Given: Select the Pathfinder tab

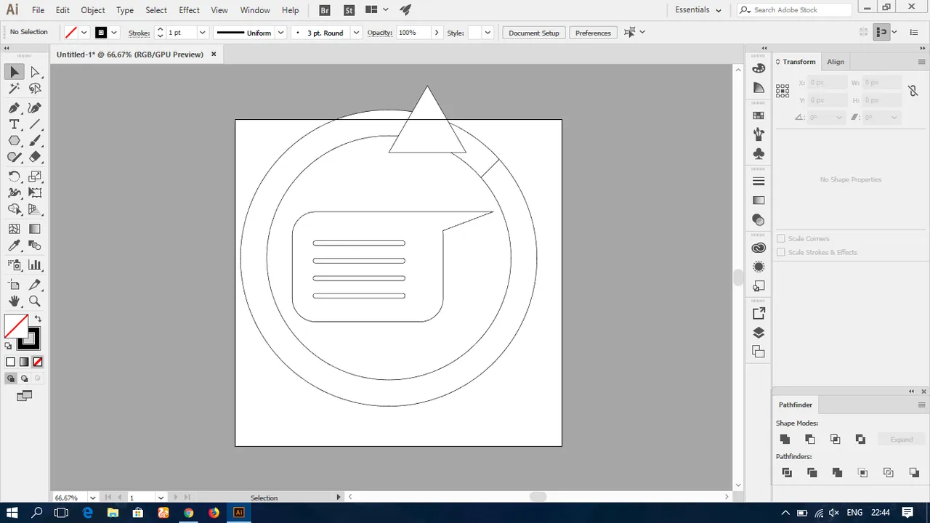Looking at the screenshot, I should tap(796, 405).
